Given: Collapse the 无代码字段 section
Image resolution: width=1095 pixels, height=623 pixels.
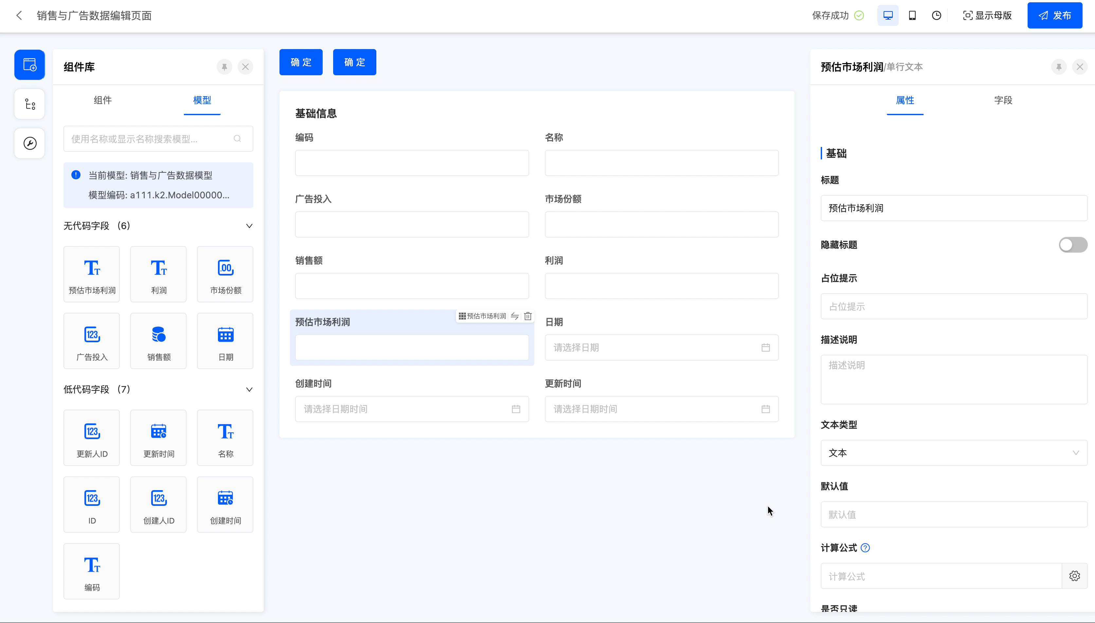Looking at the screenshot, I should point(249,226).
